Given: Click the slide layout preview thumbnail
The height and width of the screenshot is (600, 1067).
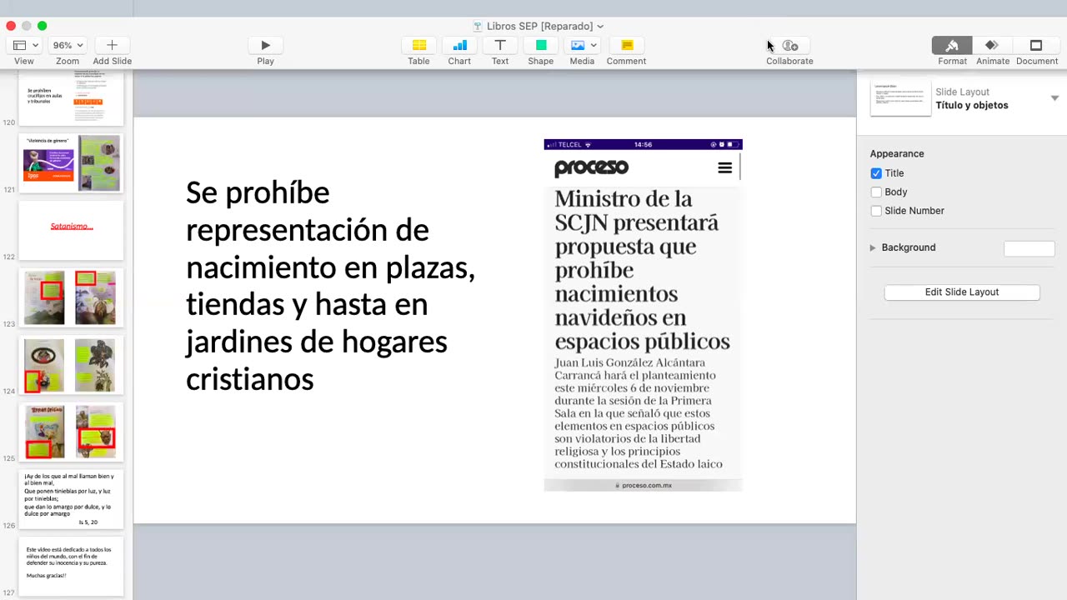Looking at the screenshot, I should tap(900, 97).
